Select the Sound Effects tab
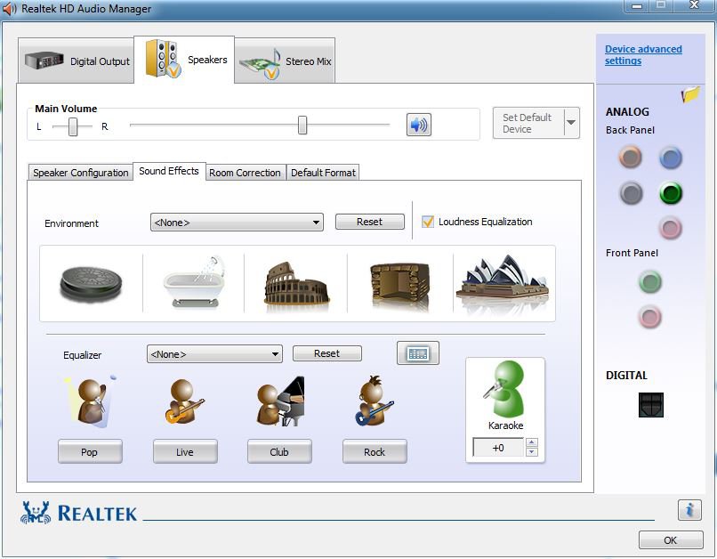Viewport: 717px width, 559px height. coord(169,171)
